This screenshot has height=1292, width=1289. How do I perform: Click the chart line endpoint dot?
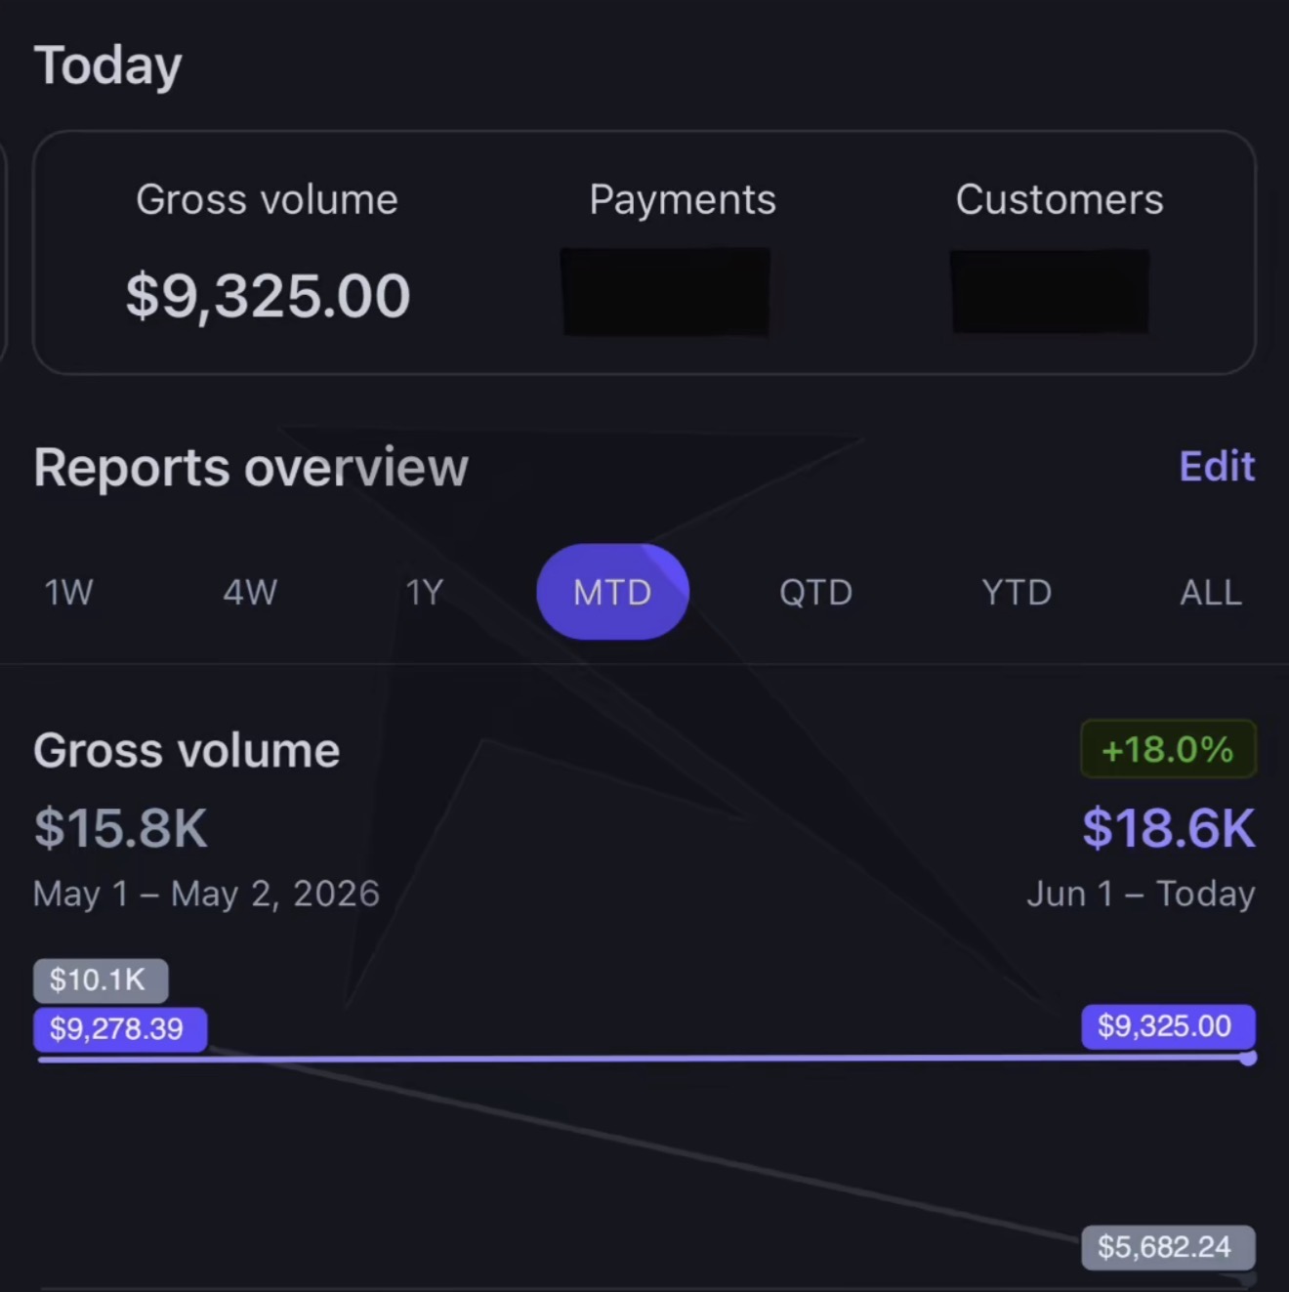pyautogui.click(x=1248, y=1058)
